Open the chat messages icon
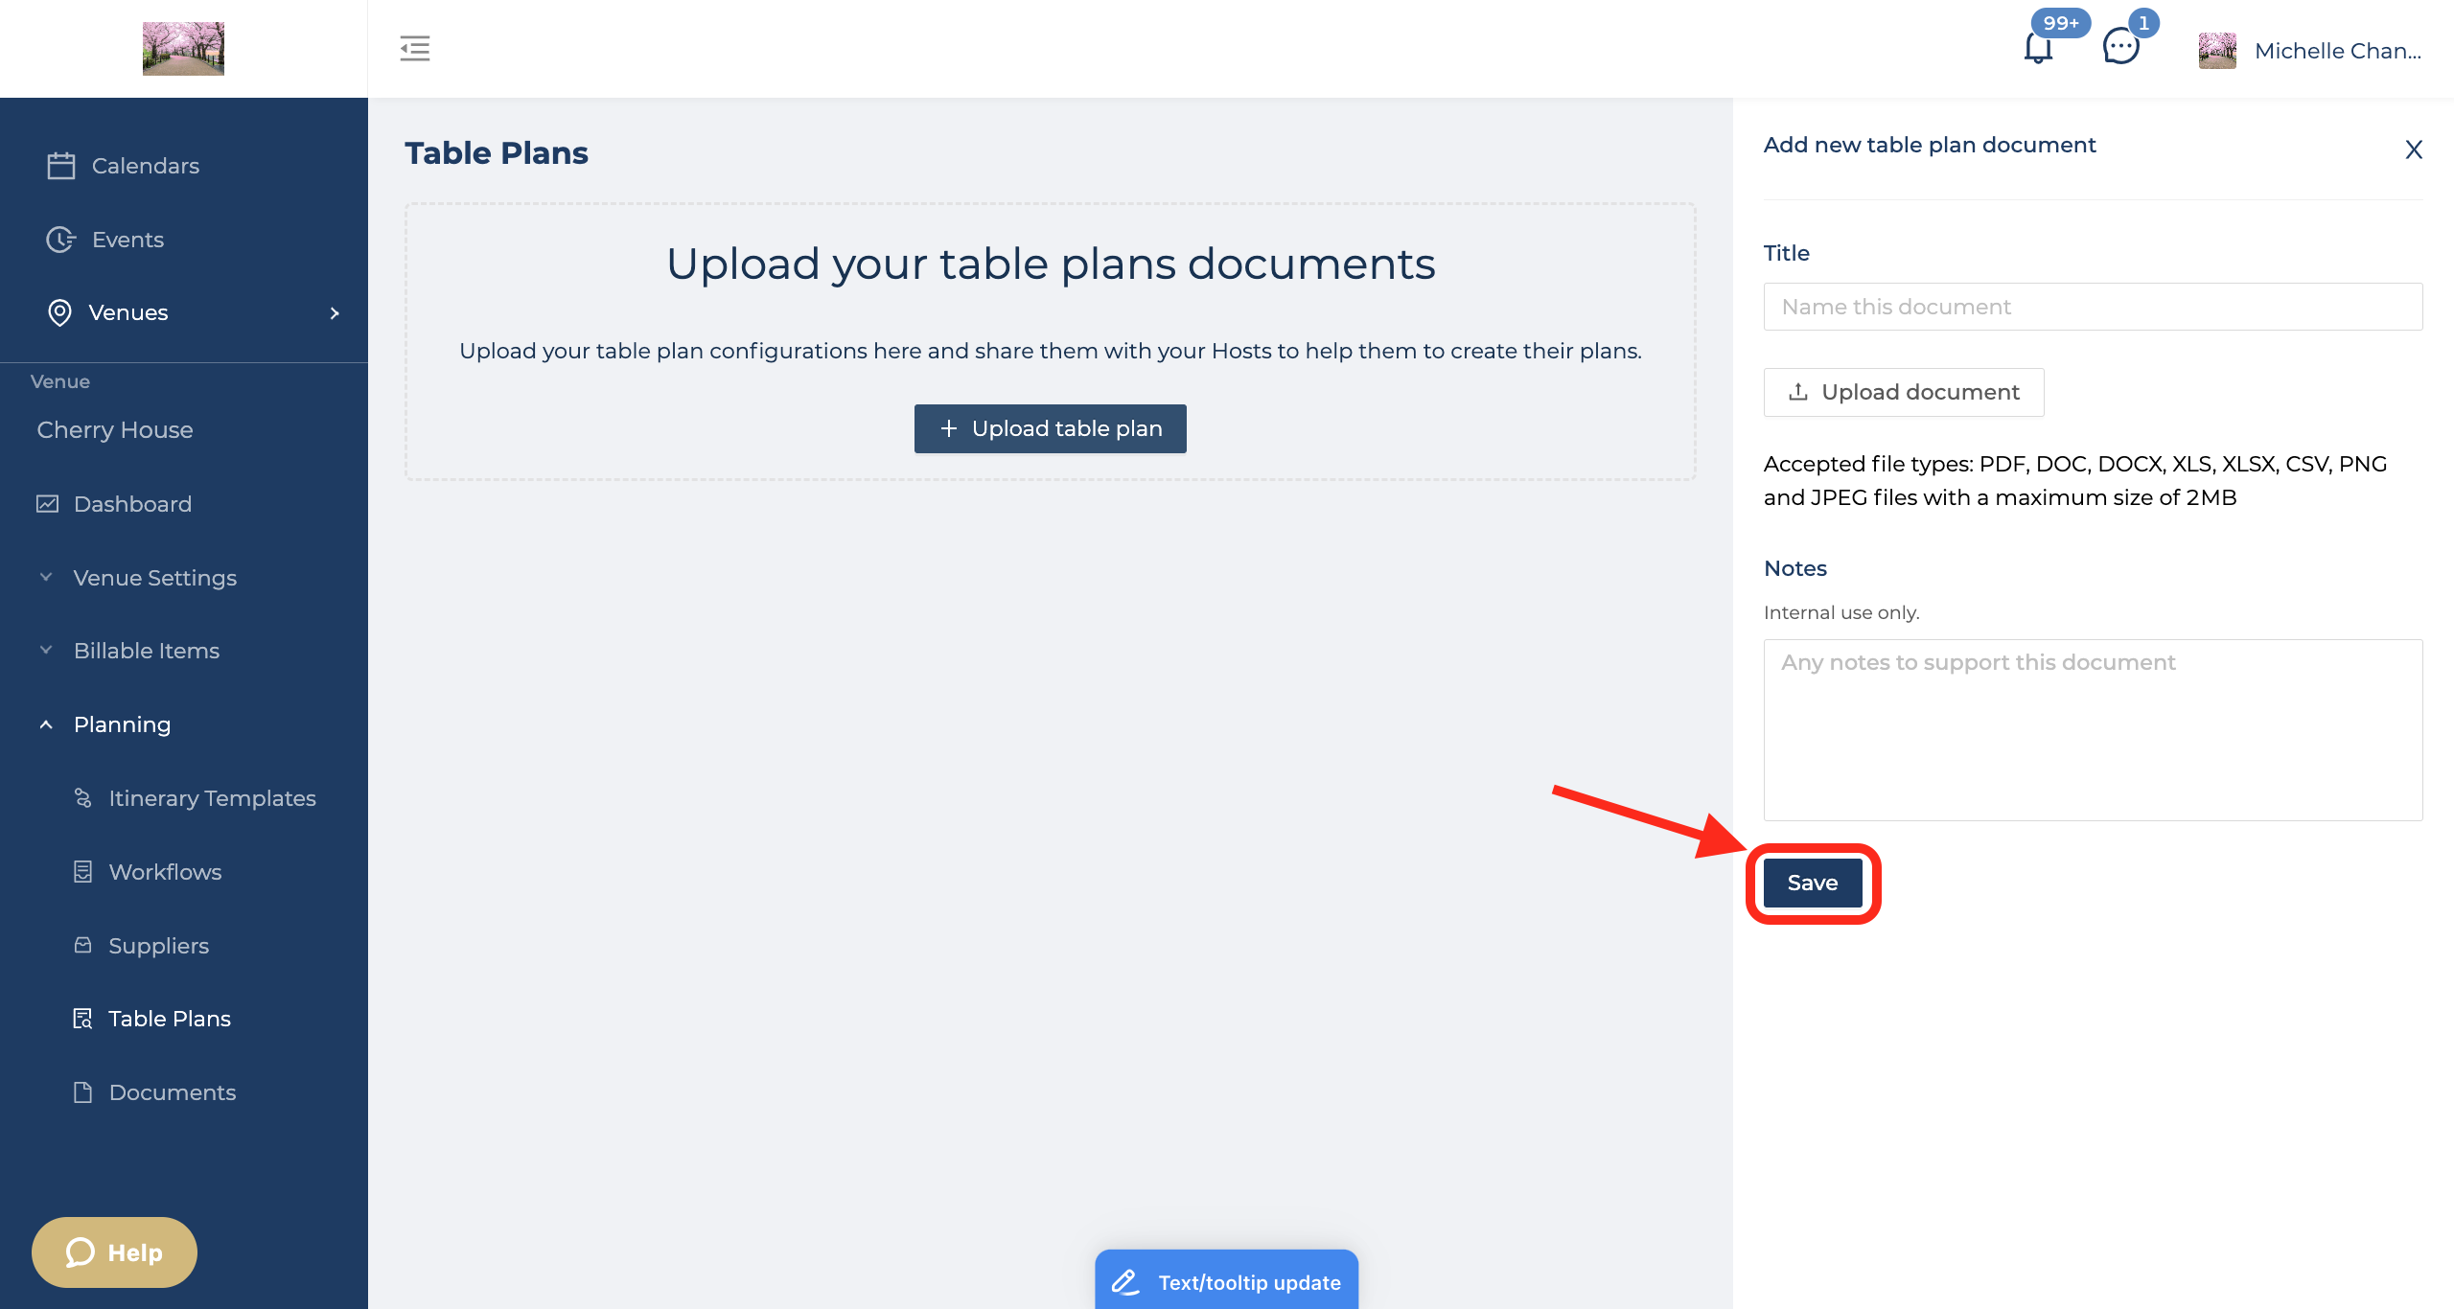Viewport: 2454px width, 1309px height. [x=2120, y=46]
